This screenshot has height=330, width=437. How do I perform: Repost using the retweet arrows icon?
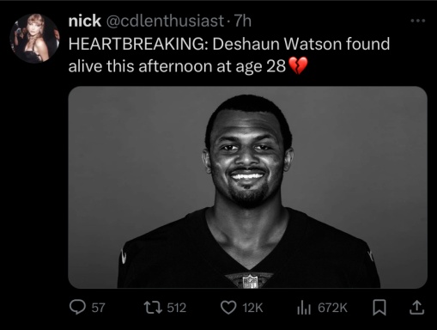[153, 308]
